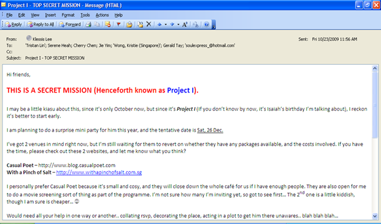Open the withapinchofsalt.com.sg link
Viewport: 381px width, 224px height.
pyautogui.click(x=99, y=173)
